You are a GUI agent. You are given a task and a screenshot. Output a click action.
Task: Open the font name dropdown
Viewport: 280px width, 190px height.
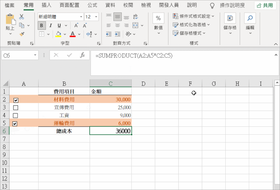[81, 17]
